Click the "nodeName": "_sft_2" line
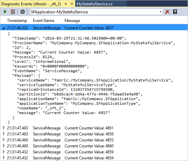Screen dimensions: 188x161 point(41,108)
